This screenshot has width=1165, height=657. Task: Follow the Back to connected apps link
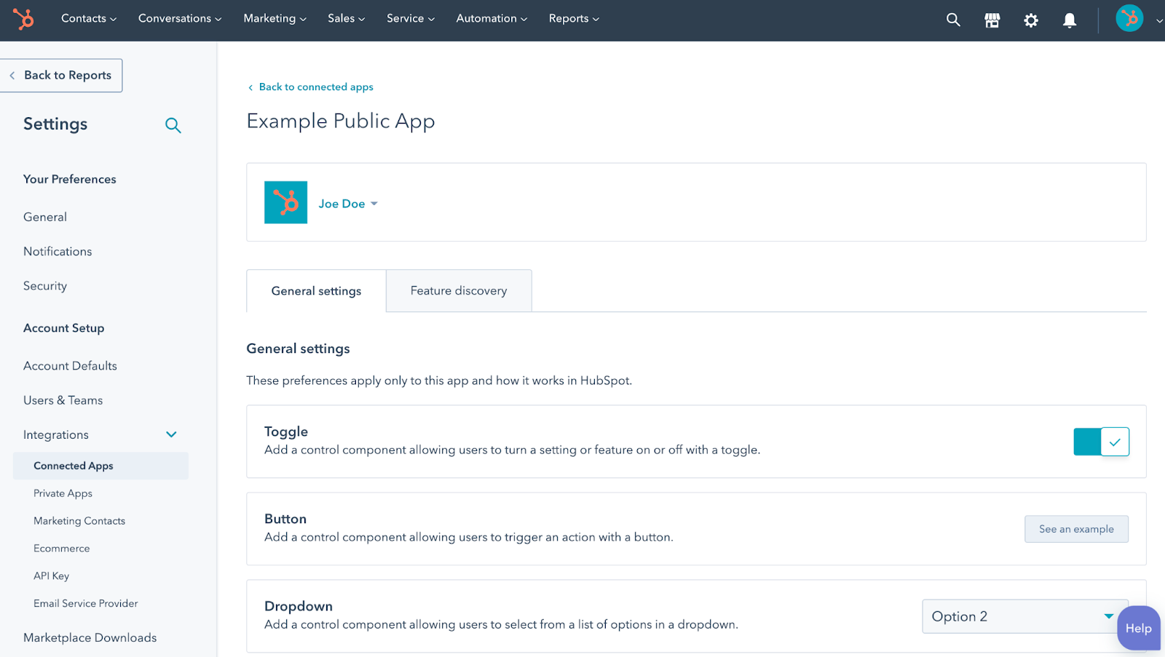315,87
